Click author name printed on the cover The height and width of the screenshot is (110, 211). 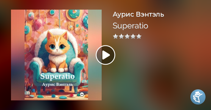(x=57, y=84)
